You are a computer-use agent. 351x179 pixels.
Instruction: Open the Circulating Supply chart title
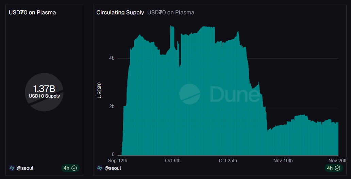(120, 13)
